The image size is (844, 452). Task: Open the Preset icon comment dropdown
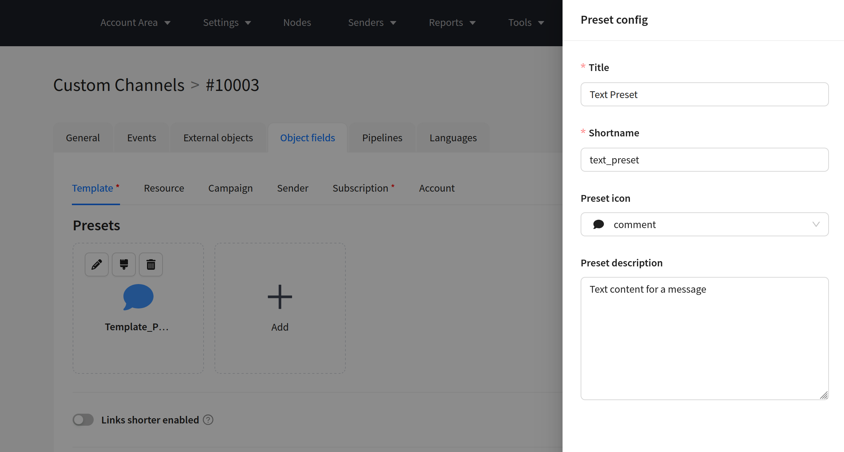(704, 224)
